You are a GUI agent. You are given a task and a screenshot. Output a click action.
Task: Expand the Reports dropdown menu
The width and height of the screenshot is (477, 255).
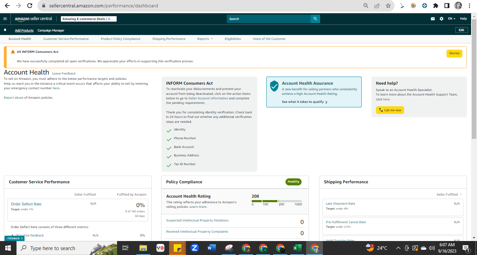205,39
